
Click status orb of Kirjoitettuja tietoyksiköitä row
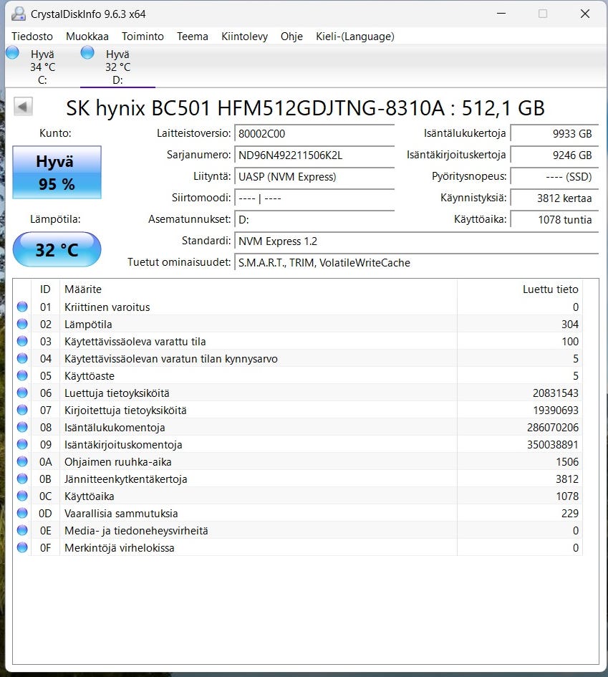coord(22,410)
